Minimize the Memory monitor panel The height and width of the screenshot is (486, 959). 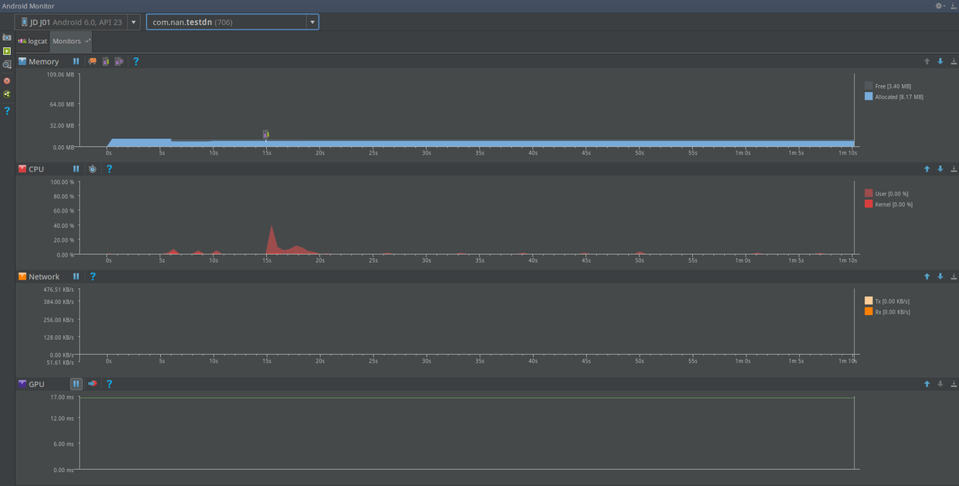tap(954, 61)
